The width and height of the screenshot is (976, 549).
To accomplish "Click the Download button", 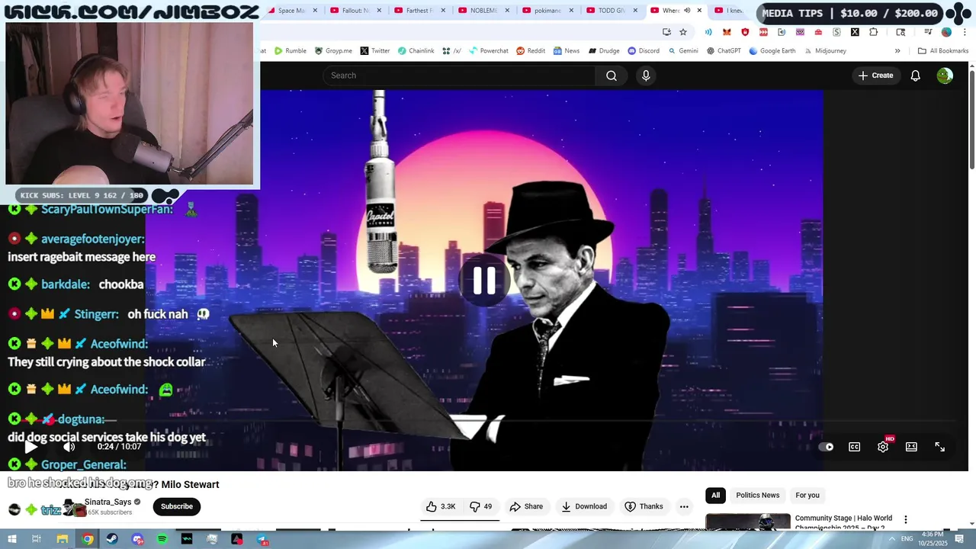I will coord(584,506).
